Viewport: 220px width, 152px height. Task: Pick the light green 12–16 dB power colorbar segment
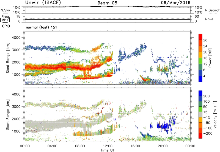pyautogui.click(x=200, y=61)
